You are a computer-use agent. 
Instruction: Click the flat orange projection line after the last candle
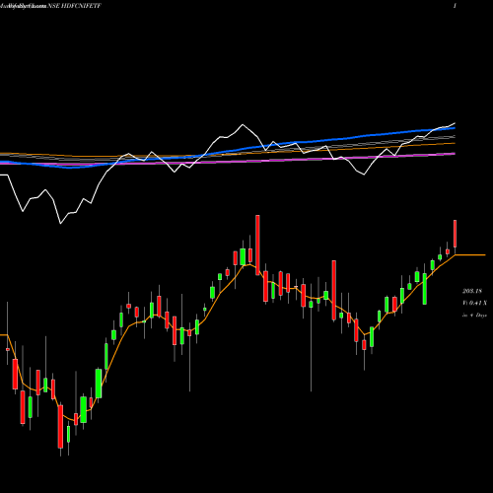click(x=470, y=254)
